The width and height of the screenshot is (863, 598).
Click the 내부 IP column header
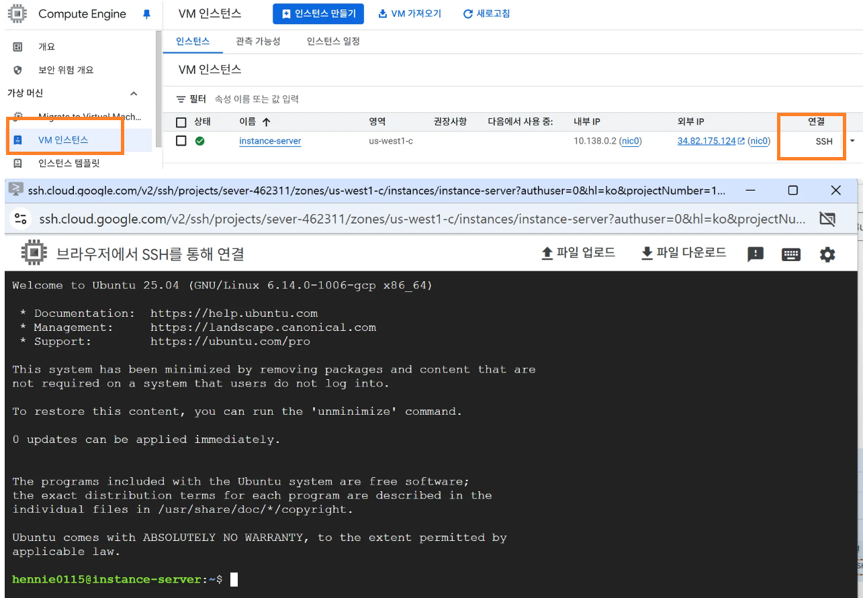(x=587, y=122)
